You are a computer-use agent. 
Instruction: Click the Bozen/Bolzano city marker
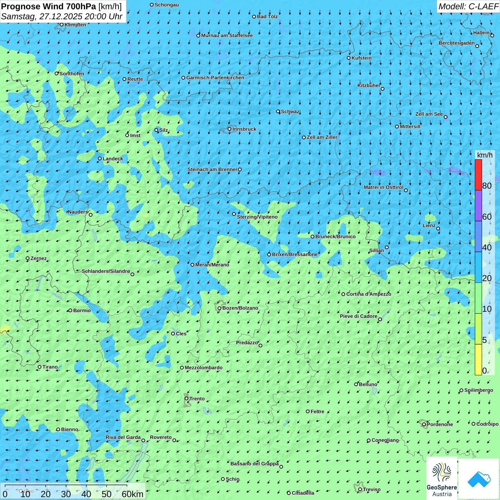click(x=220, y=308)
